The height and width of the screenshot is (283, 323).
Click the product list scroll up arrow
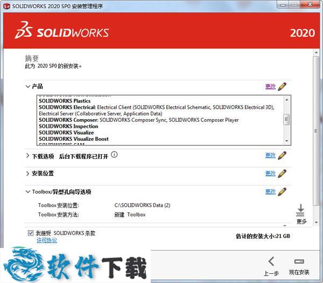286,100
